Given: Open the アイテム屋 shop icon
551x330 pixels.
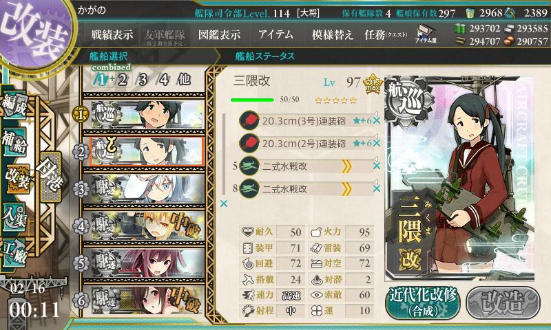Looking at the screenshot, I should [425, 34].
